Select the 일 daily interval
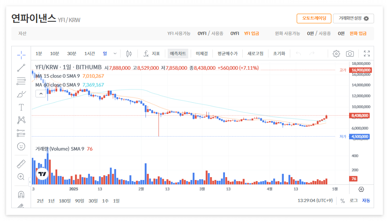The height and width of the screenshot is (221, 389). [x=105, y=54]
